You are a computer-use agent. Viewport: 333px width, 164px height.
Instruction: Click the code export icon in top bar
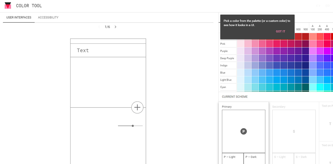tap(318, 6)
